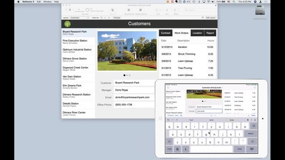Click the found-set pie chart icon
This screenshot has height=160, width=285.
pos(87,10)
